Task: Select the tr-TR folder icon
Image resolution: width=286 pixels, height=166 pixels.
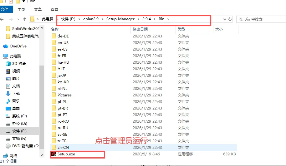Action: tap(54, 141)
